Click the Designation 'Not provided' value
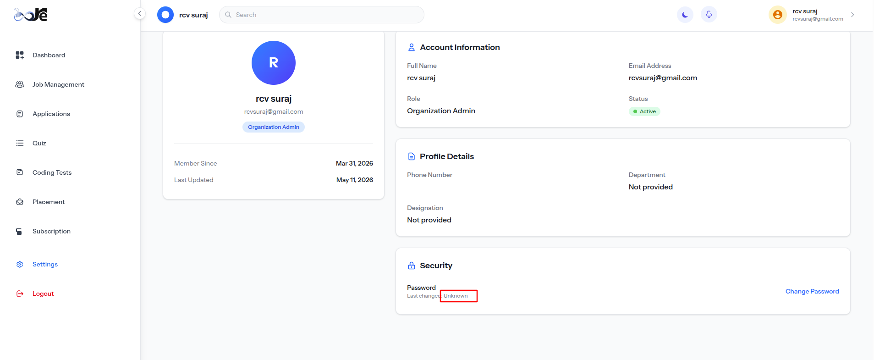874x360 pixels. 429,220
